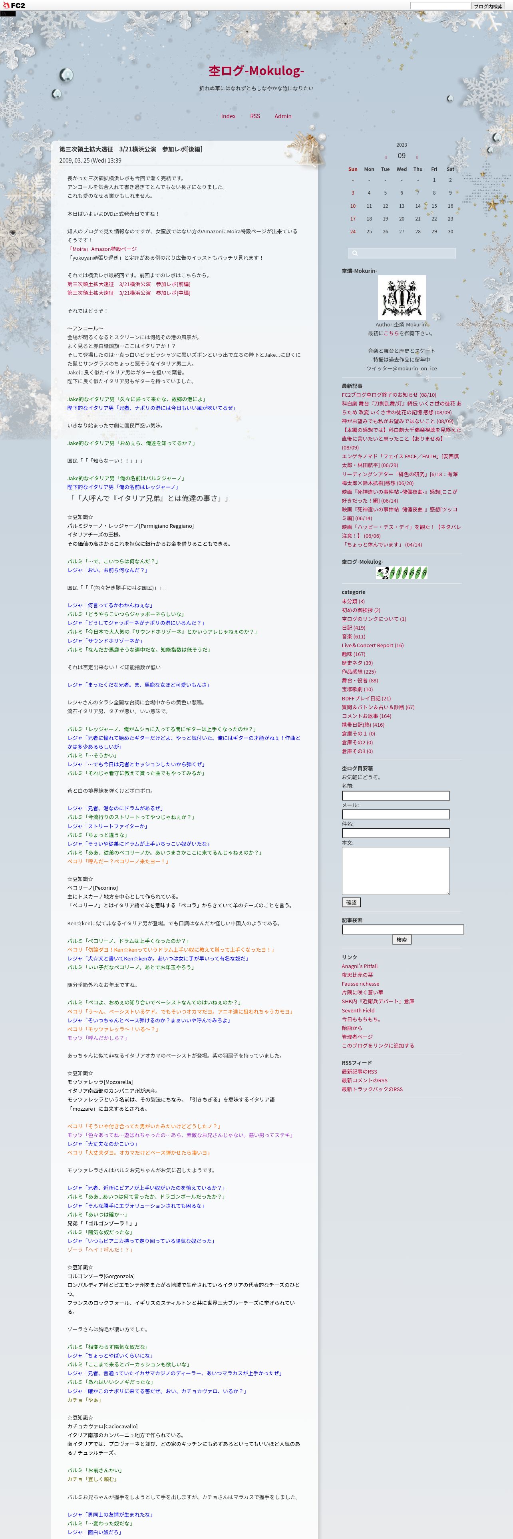Open the 質問＆バトン＆占い＆診断 (67) category
Screen dimensions: 513x1539
pos(378,707)
